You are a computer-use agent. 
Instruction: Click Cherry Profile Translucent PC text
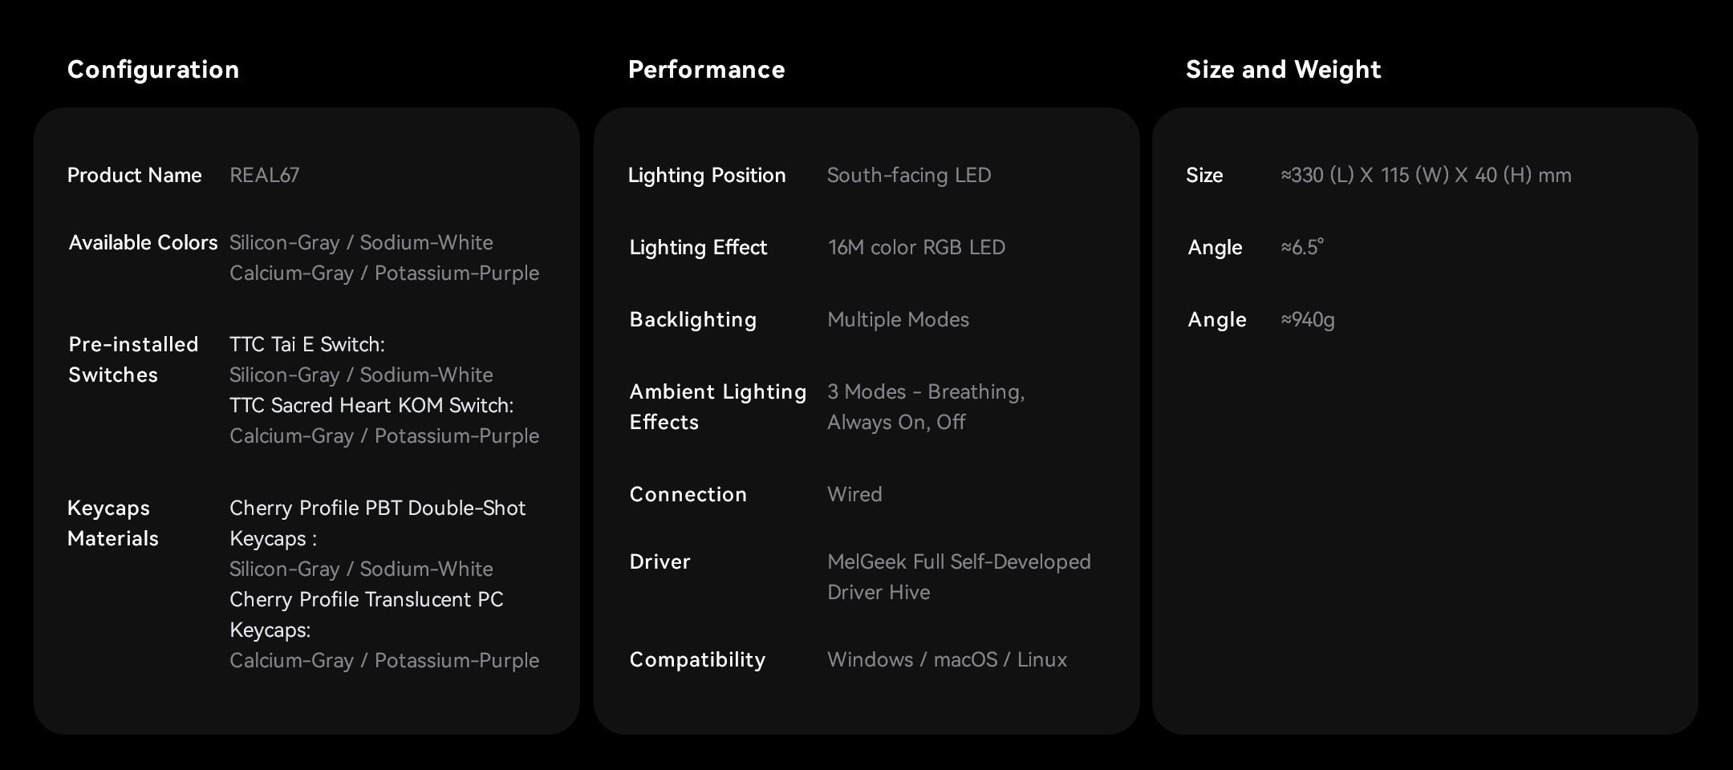(x=366, y=599)
